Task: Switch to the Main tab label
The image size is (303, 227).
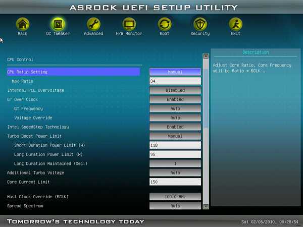Action: point(23,34)
